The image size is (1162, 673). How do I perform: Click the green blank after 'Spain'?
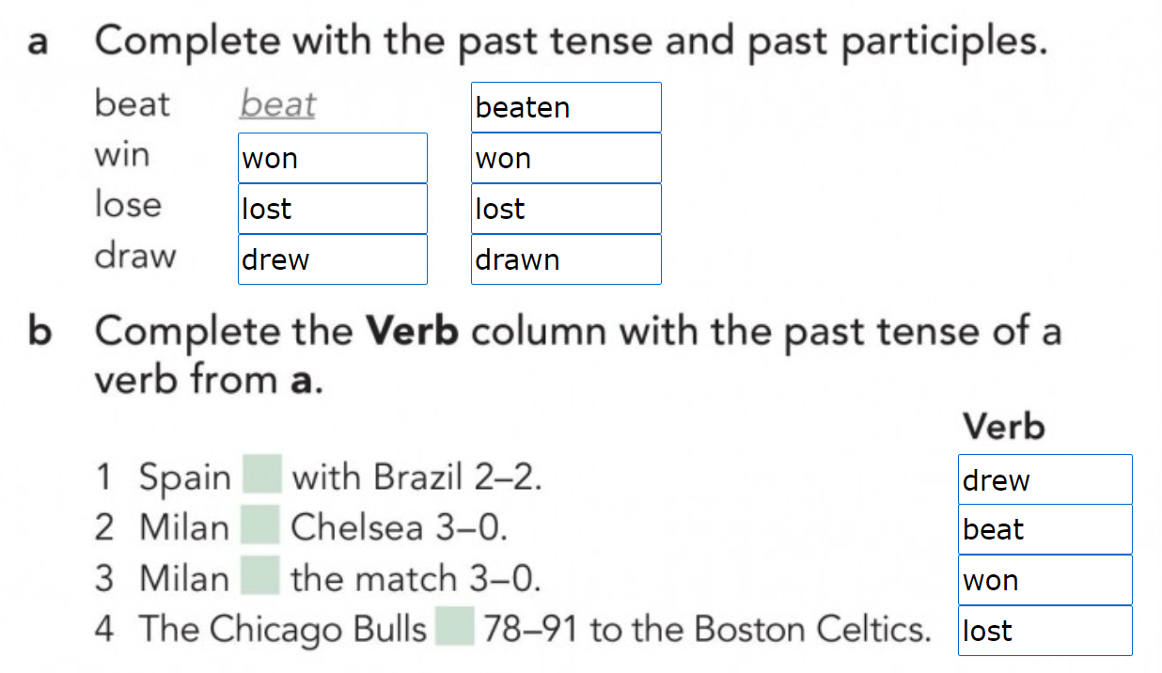point(262,475)
